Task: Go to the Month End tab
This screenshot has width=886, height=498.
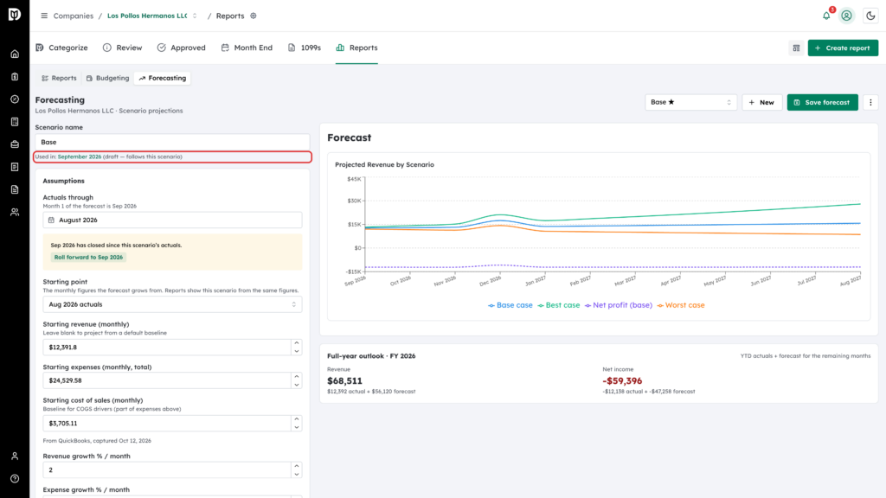Action: point(247,48)
